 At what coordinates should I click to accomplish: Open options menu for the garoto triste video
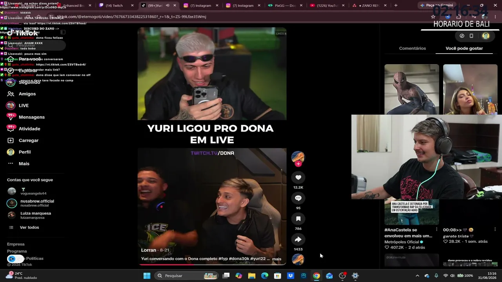click(495, 230)
